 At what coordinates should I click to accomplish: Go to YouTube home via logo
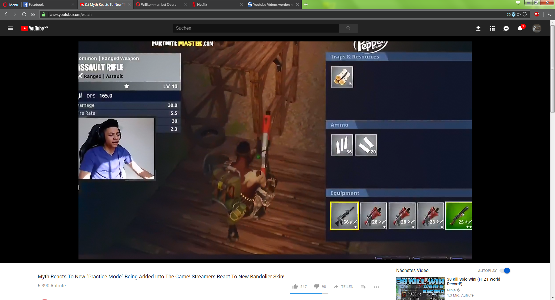[x=34, y=28]
